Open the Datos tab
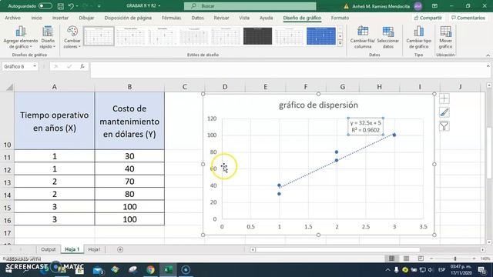Viewport: 493px width, 277px height. click(x=197, y=18)
